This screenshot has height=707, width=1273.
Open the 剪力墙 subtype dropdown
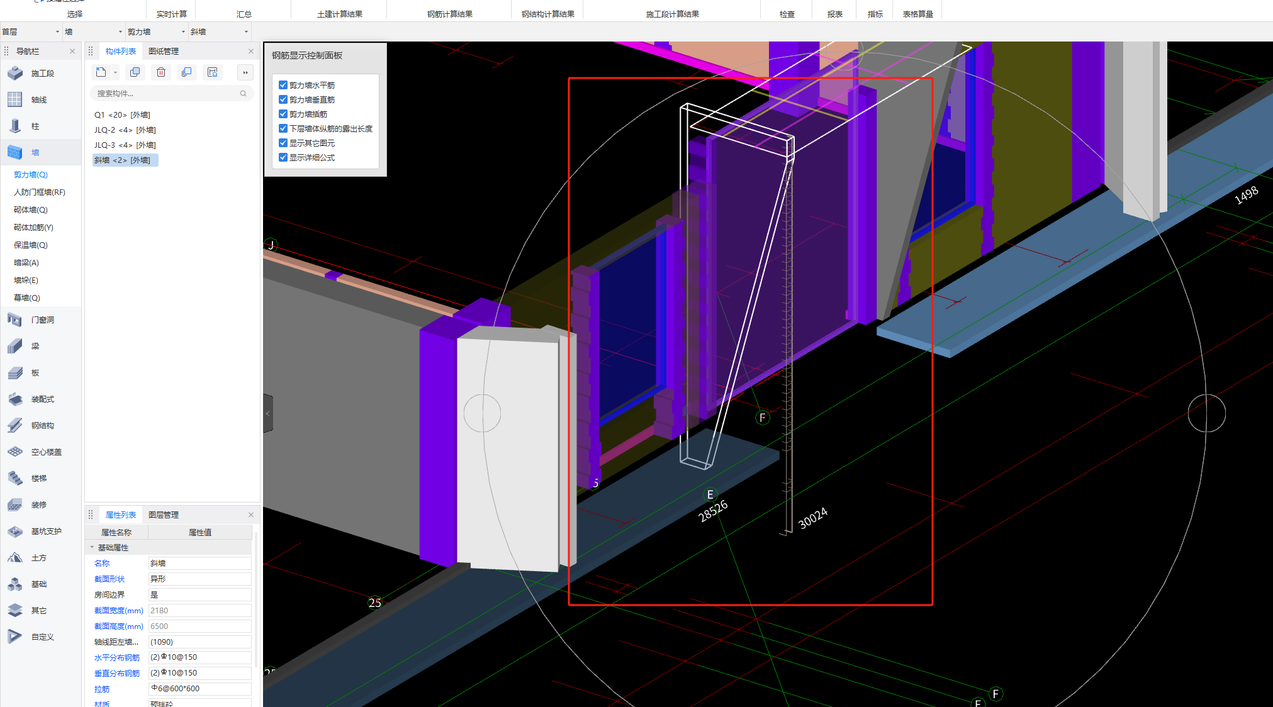pyautogui.click(x=157, y=31)
